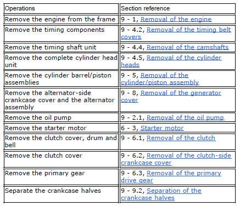Open the Starter motor section link
Viewport: 240px width, 206px height.
pos(162,128)
